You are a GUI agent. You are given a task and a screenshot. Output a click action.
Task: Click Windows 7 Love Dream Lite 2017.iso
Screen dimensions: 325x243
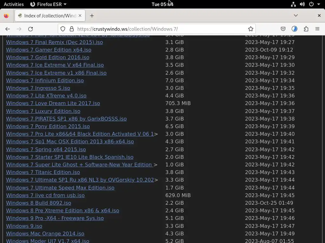(x=53, y=103)
